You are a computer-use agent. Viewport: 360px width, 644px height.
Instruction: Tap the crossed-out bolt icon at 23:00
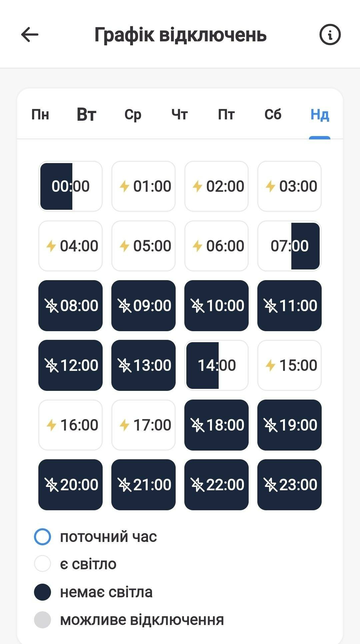[270, 485]
